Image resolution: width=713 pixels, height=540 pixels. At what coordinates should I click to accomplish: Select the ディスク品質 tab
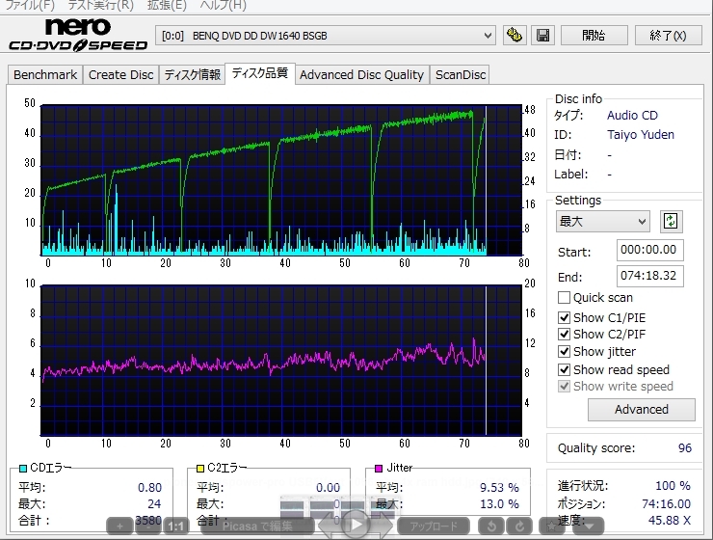pyautogui.click(x=259, y=73)
